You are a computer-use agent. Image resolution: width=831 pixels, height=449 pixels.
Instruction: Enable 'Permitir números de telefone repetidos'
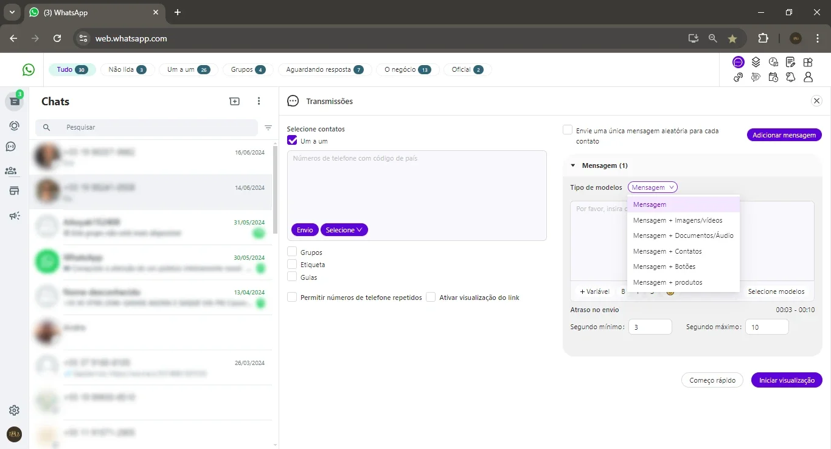(293, 297)
